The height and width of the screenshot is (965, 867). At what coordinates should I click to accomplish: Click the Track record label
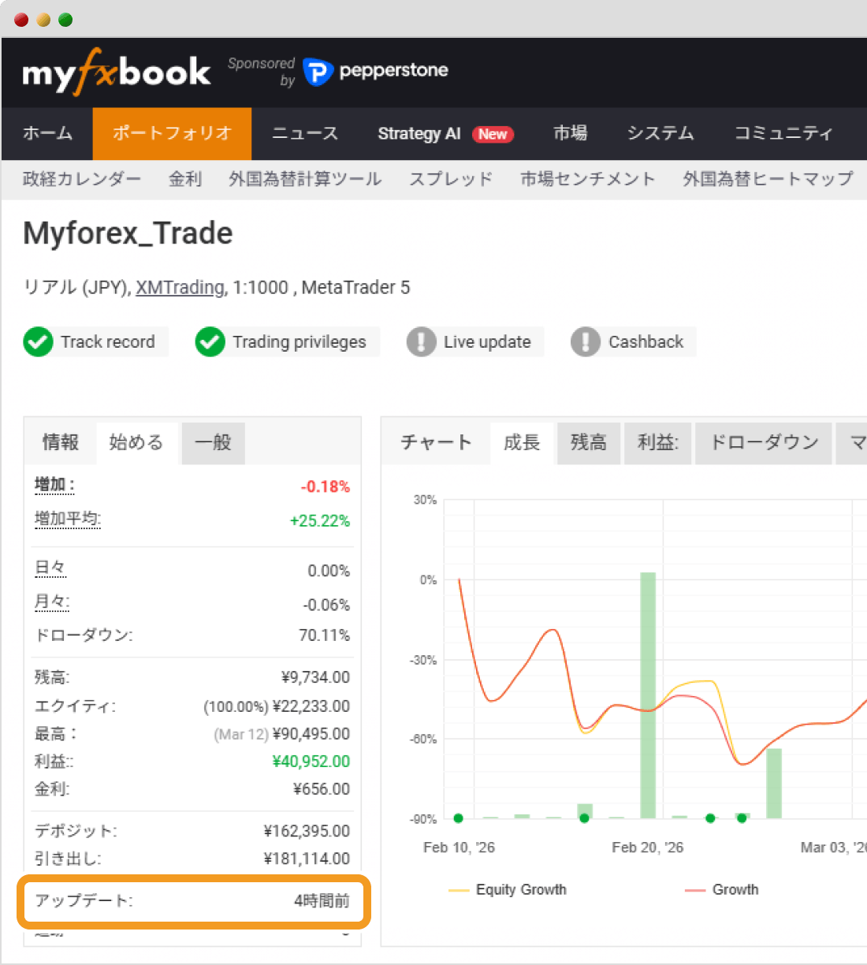(108, 341)
